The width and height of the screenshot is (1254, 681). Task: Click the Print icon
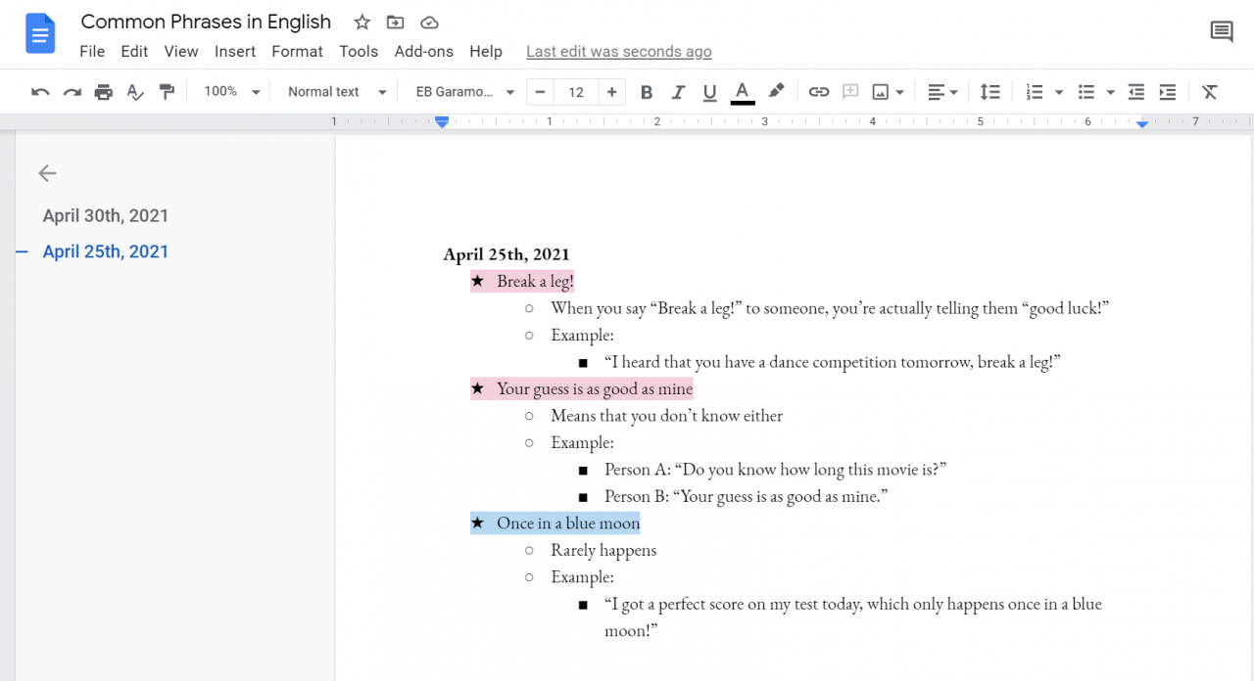pyautogui.click(x=104, y=92)
